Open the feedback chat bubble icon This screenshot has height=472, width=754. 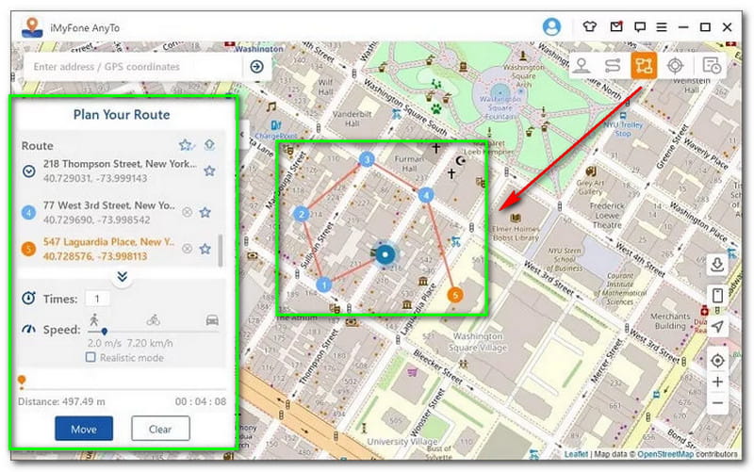click(x=639, y=27)
